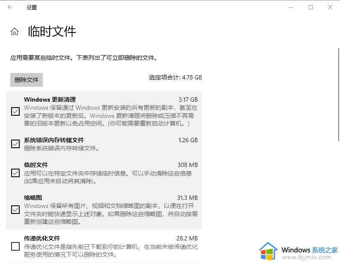
Task: Close the Settings window
Action: coord(330,7)
